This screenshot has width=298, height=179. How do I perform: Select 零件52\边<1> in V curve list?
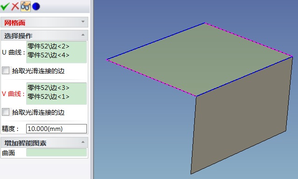tap(49, 96)
